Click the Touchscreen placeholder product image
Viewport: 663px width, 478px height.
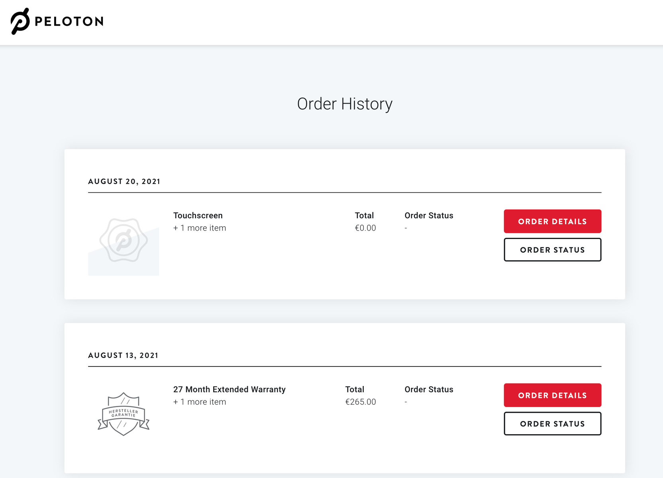124,241
